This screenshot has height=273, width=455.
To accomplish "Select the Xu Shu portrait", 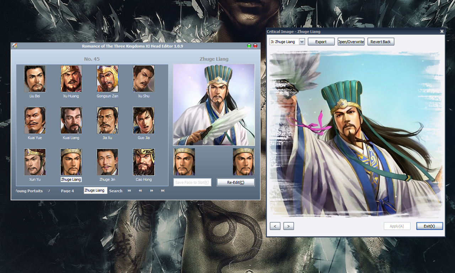I will pos(144,79).
